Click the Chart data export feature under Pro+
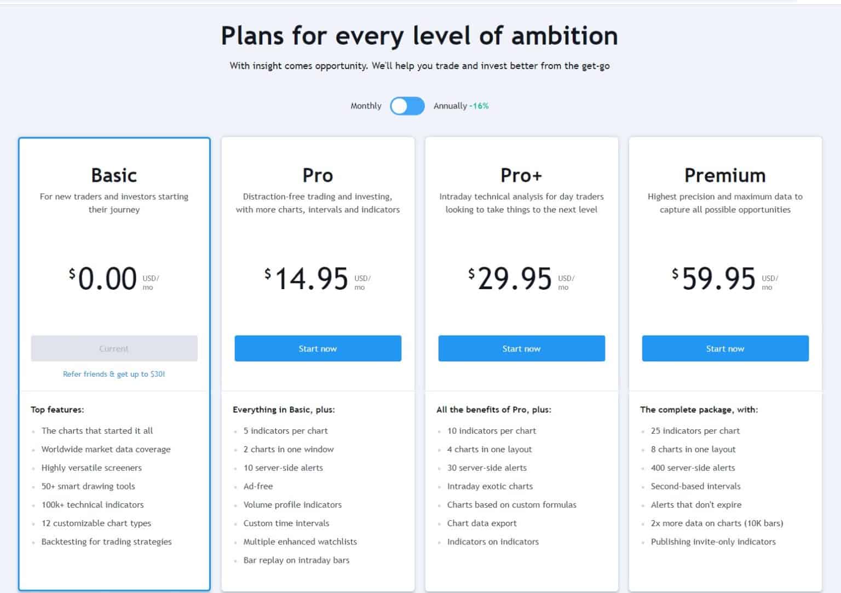 (x=481, y=523)
